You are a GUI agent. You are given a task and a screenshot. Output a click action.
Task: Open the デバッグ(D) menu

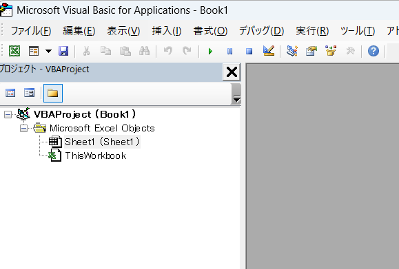(262, 31)
